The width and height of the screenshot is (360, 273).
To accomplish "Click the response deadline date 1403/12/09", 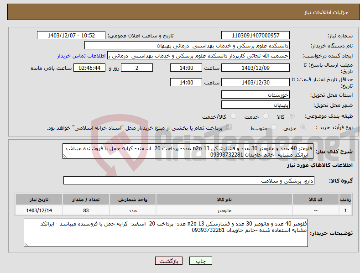I will 256,68.
